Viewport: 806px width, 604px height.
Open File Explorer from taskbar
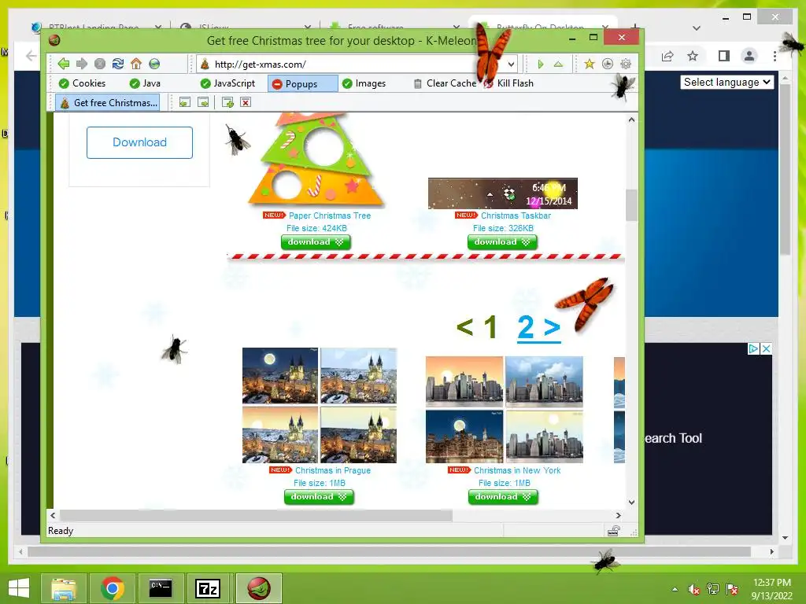(63, 588)
